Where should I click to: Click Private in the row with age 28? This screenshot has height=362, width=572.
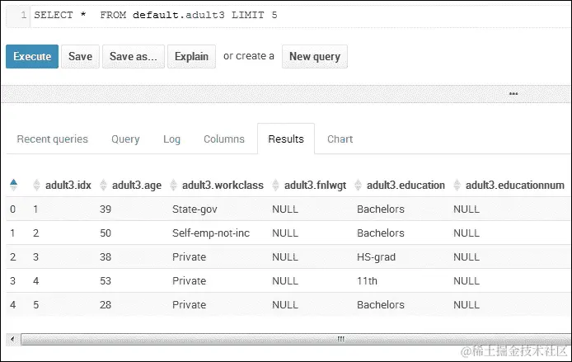[x=189, y=305]
